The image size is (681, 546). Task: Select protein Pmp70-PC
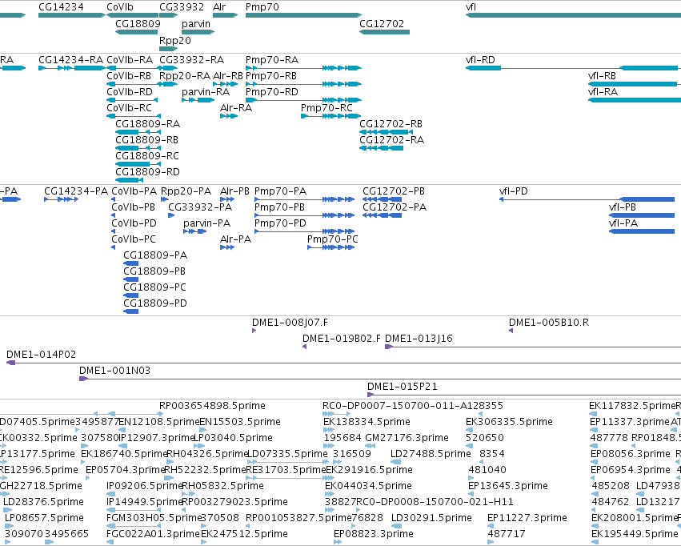point(333,239)
